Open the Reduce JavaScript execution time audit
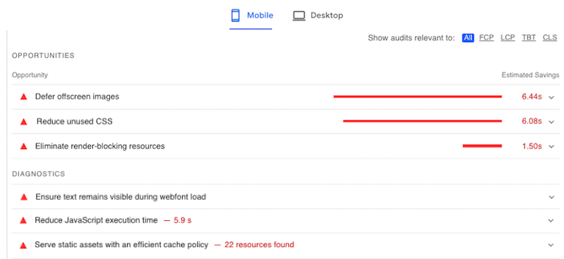This screenshot has height=259, width=564. pos(283,220)
